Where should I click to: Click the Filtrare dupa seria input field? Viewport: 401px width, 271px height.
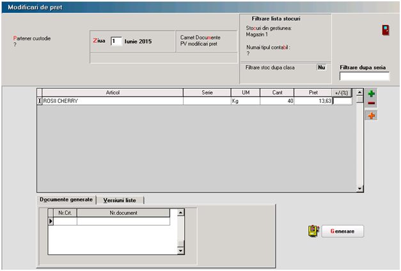coord(364,77)
